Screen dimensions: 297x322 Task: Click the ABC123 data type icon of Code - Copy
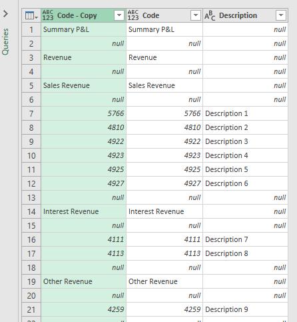pyautogui.click(x=48, y=15)
